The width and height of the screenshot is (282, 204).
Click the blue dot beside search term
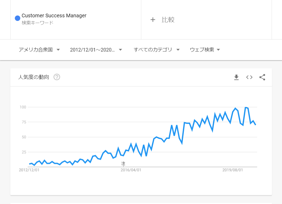tap(18, 18)
